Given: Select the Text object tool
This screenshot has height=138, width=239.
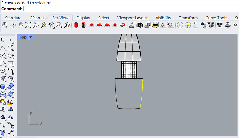Looking at the screenshot, I should click(3, 133).
